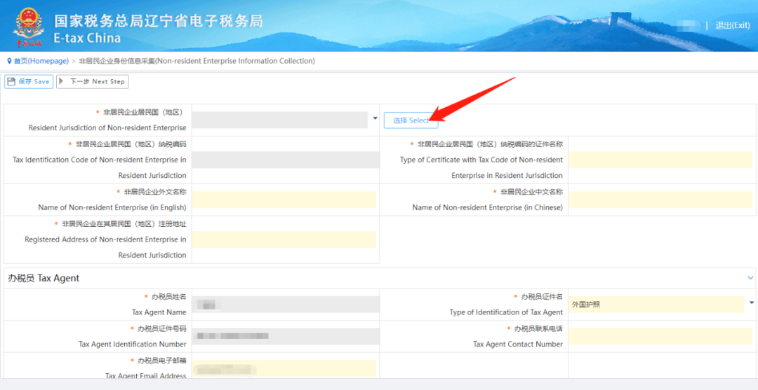Viewport: 758px width, 390px height.
Task: Click the Save button with the disk icon
Action: pyautogui.click(x=29, y=82)
